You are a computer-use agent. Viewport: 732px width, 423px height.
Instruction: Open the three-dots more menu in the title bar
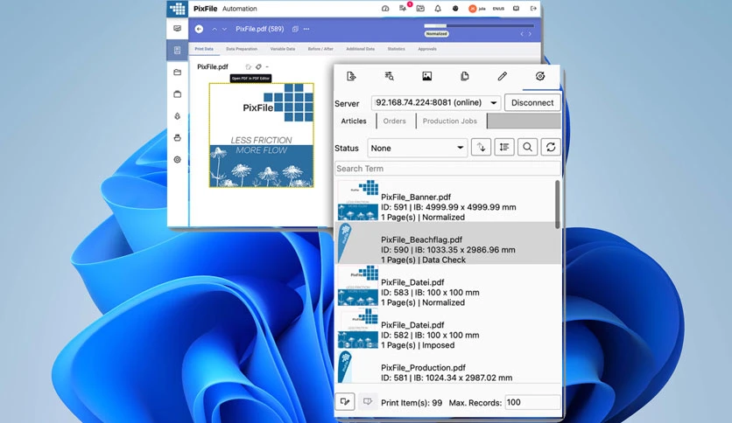[x=306, y=29]
